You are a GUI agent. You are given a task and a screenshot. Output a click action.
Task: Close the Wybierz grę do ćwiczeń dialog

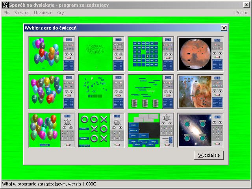point(224,28)
